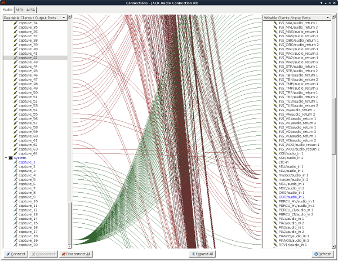The height and width of the screenshot is (261, 338).
Task: Select INS_WOO/audio_return 1 input port
Action: [x=299, y=144]
